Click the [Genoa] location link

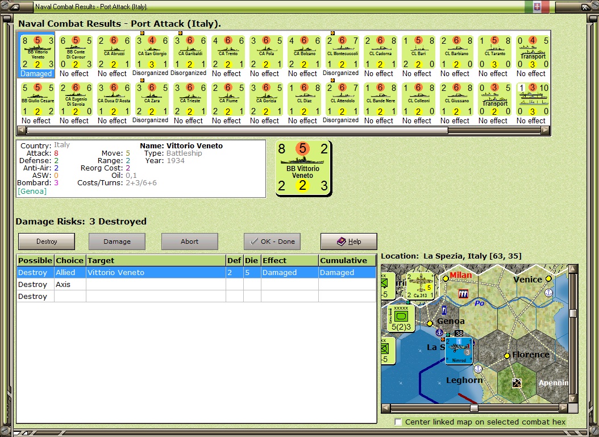(x=32, y=191)
